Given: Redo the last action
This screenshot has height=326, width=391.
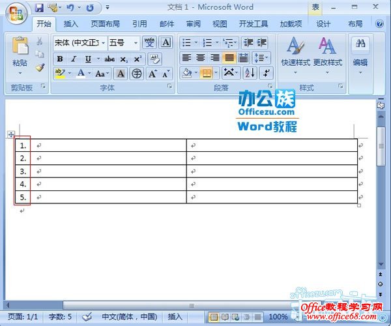Looking at the screenshot, I should pyautogui.click(x=90, y=8).
